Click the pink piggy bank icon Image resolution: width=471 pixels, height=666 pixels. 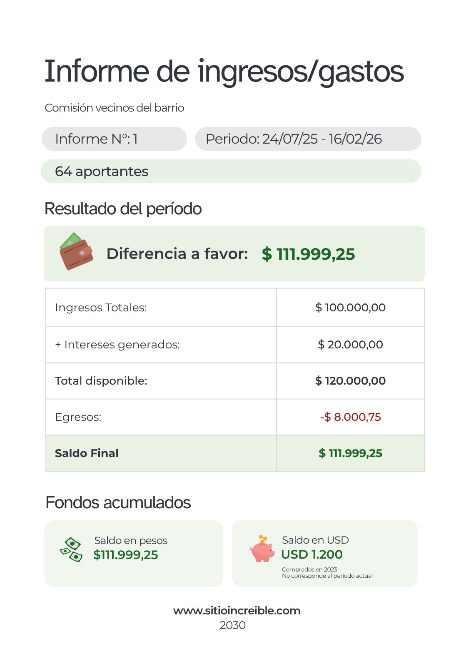click(262, 549)
